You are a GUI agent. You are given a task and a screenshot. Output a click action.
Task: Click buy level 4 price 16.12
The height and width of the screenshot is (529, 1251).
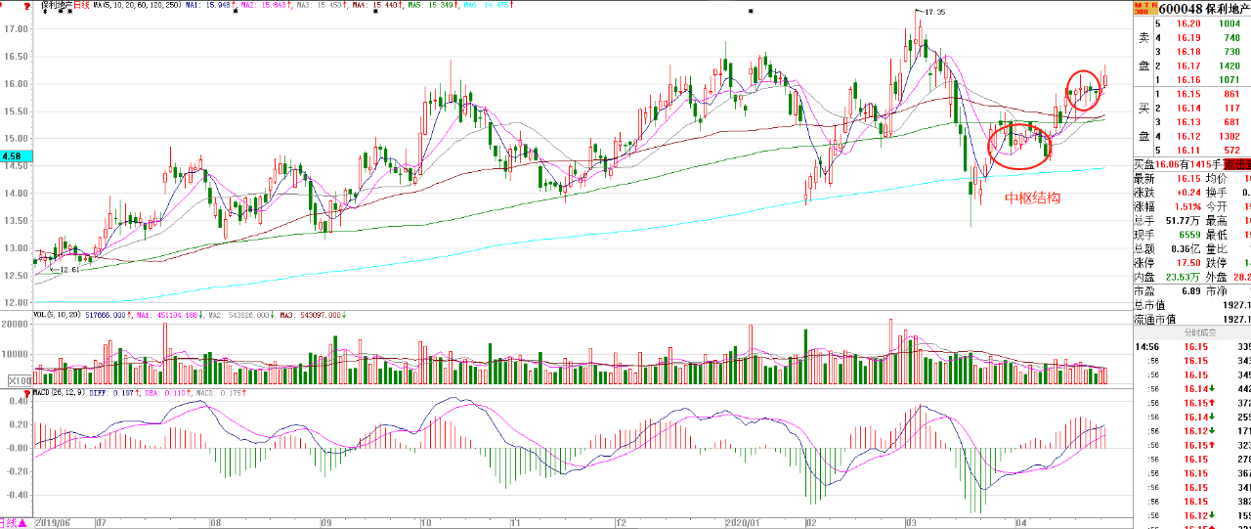click(x=1190, y=136)
